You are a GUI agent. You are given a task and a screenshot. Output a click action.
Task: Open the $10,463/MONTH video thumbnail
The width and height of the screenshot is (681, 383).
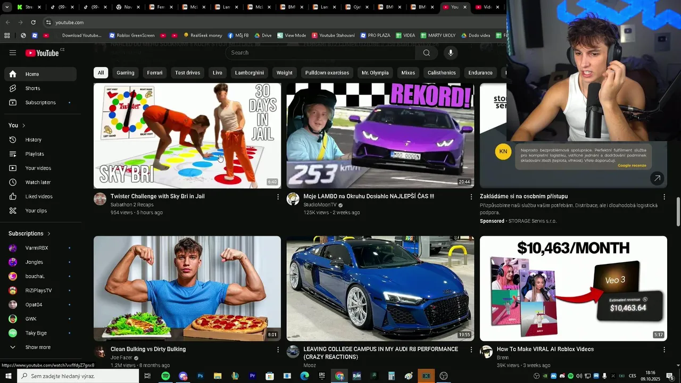point(574,288)
